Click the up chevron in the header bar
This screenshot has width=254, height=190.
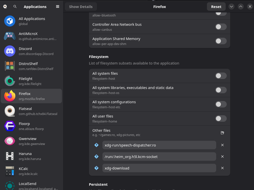(241, 7)
